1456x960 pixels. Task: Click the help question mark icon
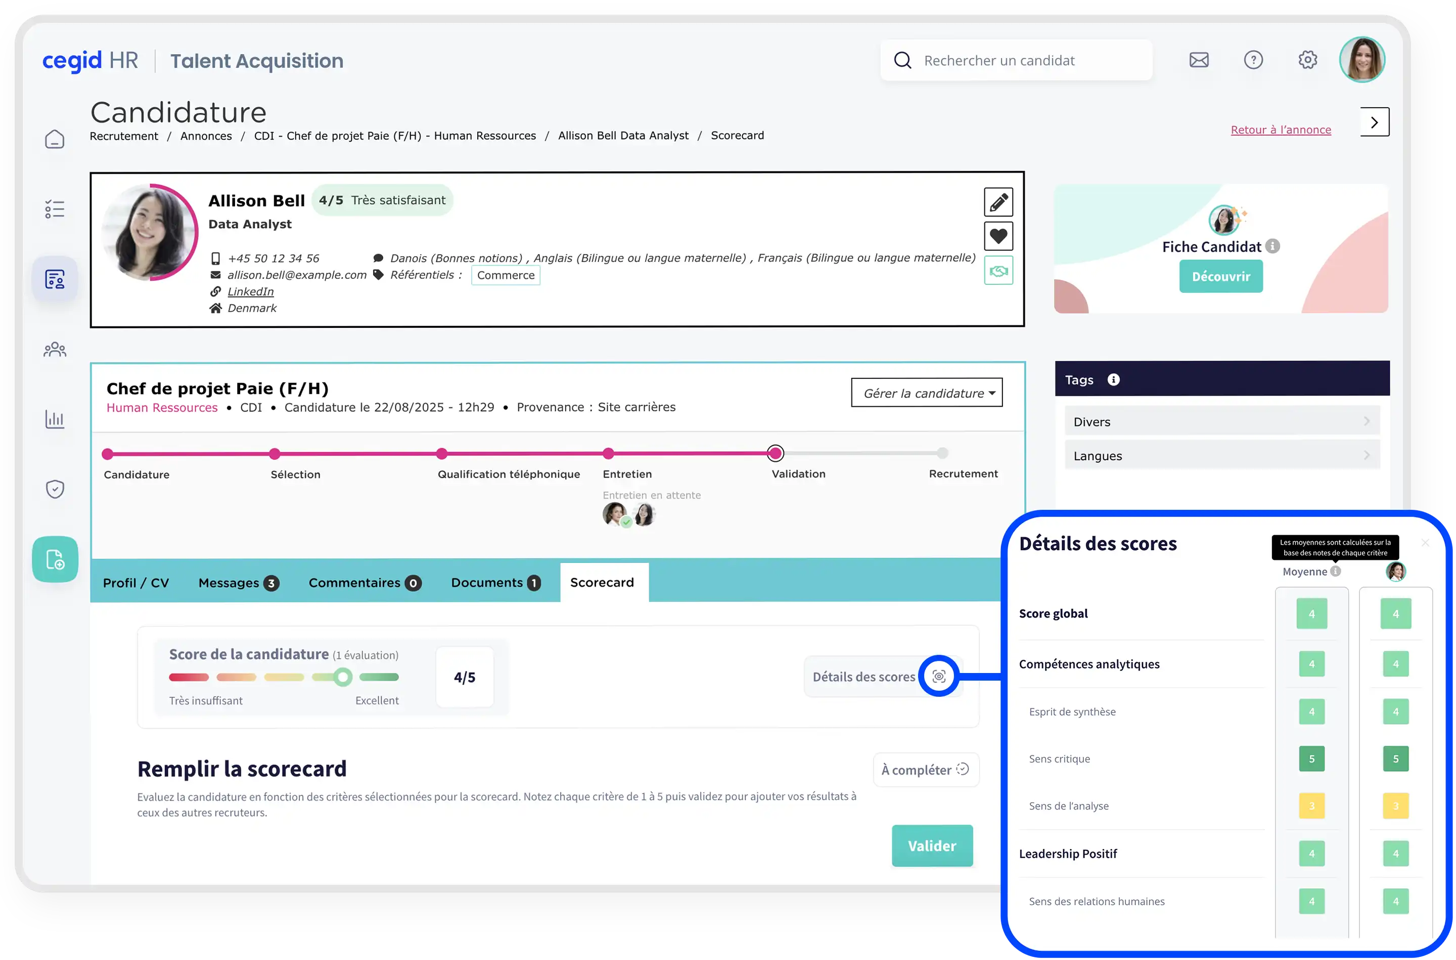1253,60
